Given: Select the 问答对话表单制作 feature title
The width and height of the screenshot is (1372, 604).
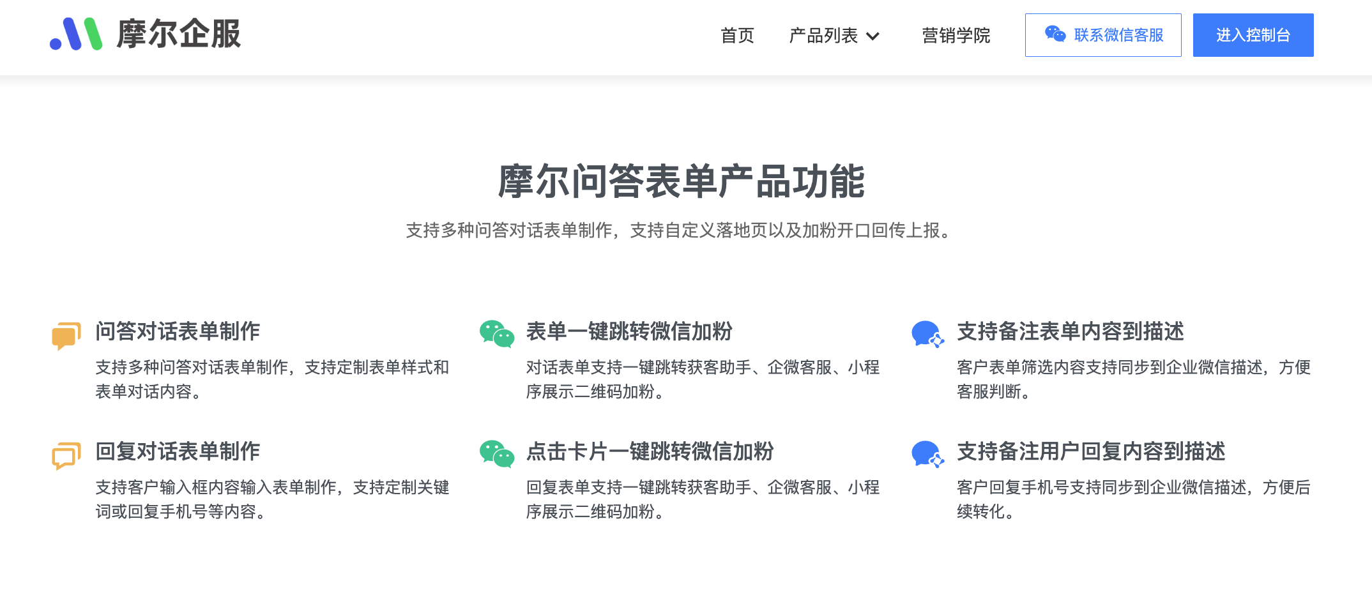Looking at the screenshot, I should pyautogui.click(x=178, y=331).
